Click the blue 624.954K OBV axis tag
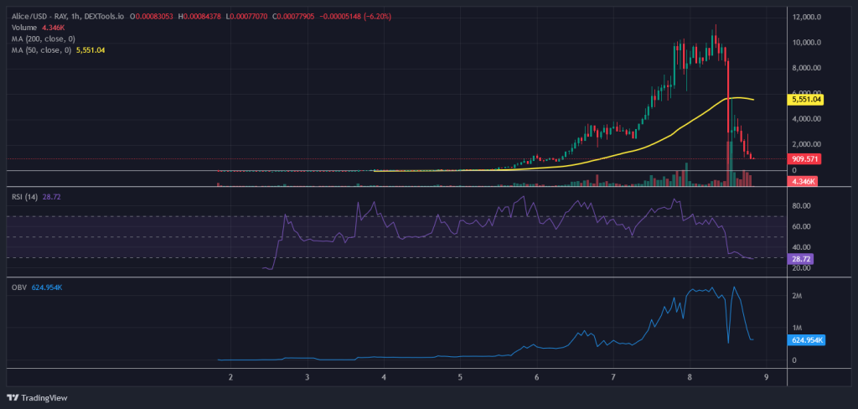The width and height of the screenshot is (858, 409). coord(807,340)
